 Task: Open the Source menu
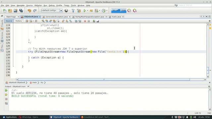click(29, 6)
